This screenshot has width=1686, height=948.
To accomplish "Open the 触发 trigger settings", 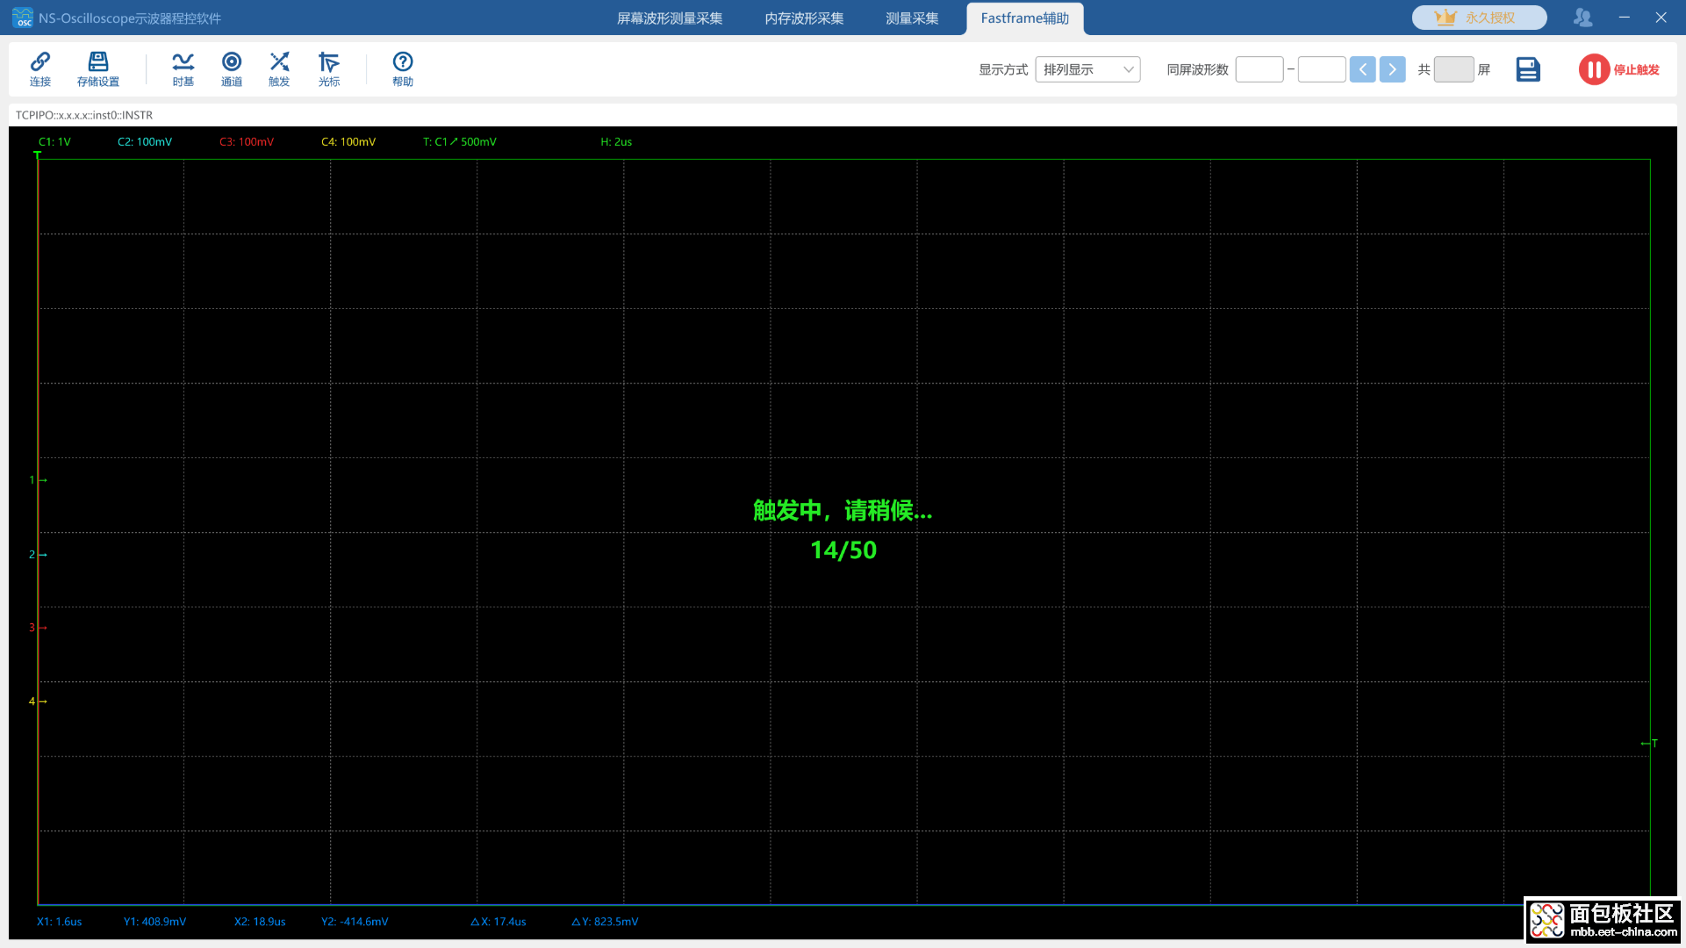I will 279,68.
